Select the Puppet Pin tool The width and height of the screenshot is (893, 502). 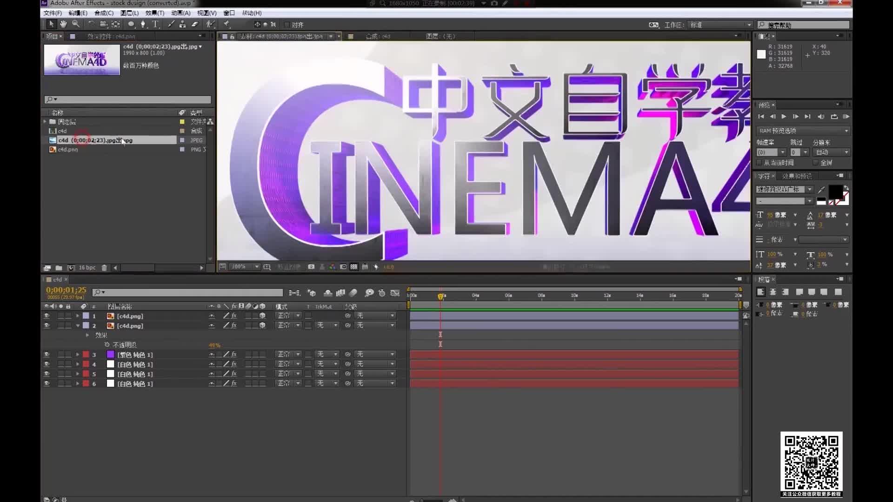click(227, 24)
